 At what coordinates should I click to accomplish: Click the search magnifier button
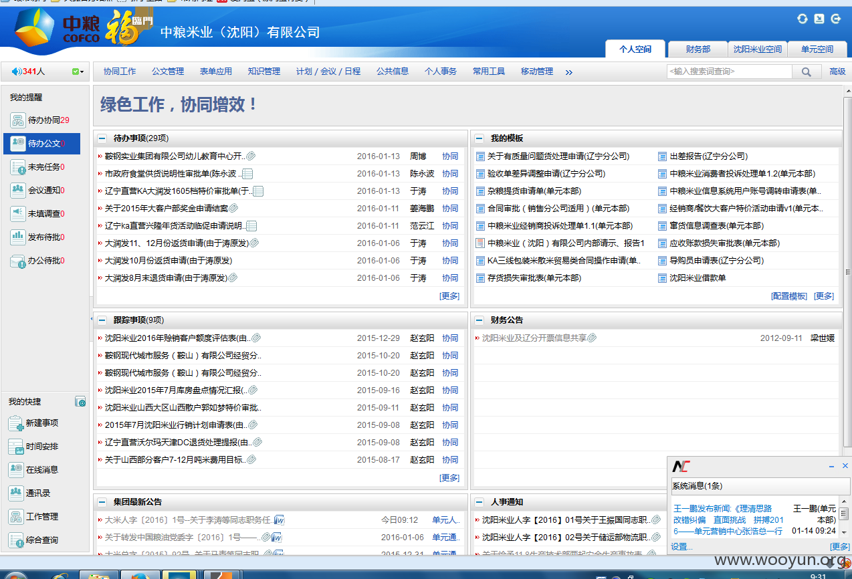point(807,72)
